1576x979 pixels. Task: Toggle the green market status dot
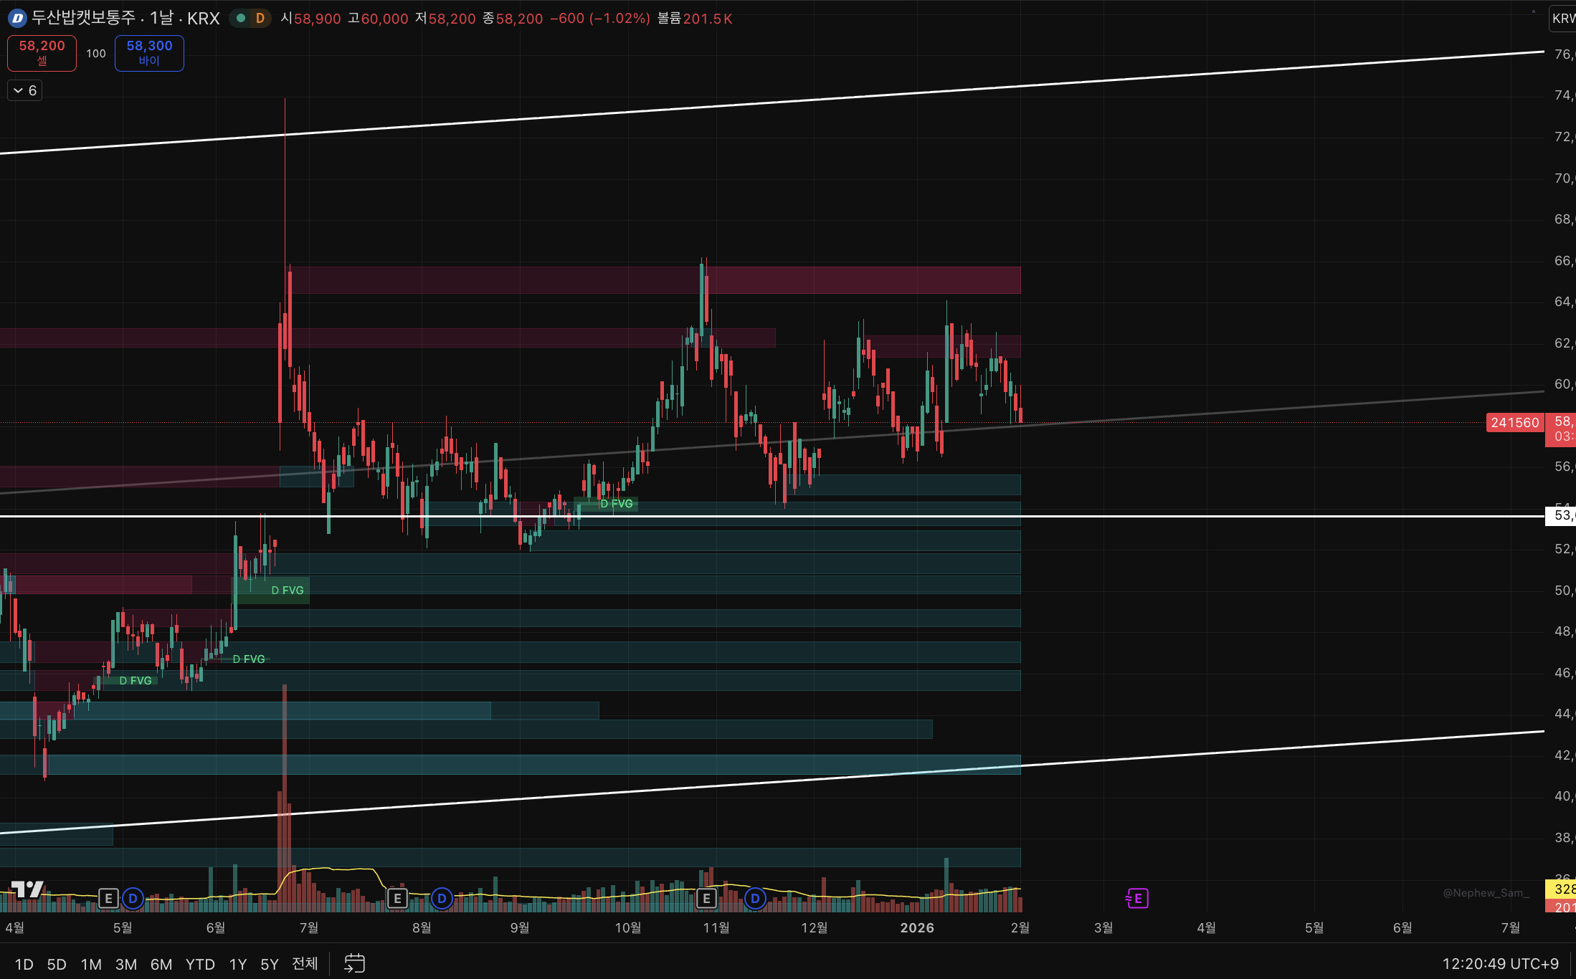pyautogui.click(x=241, y=19)
